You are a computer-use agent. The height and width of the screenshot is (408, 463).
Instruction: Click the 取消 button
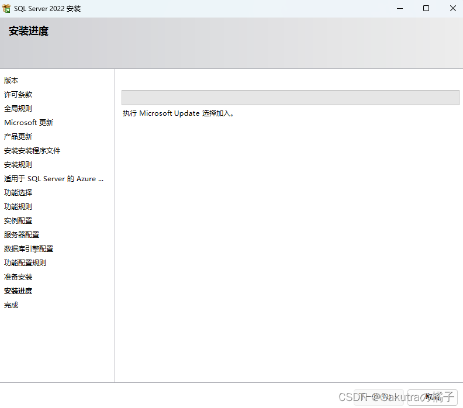[433, 397]
